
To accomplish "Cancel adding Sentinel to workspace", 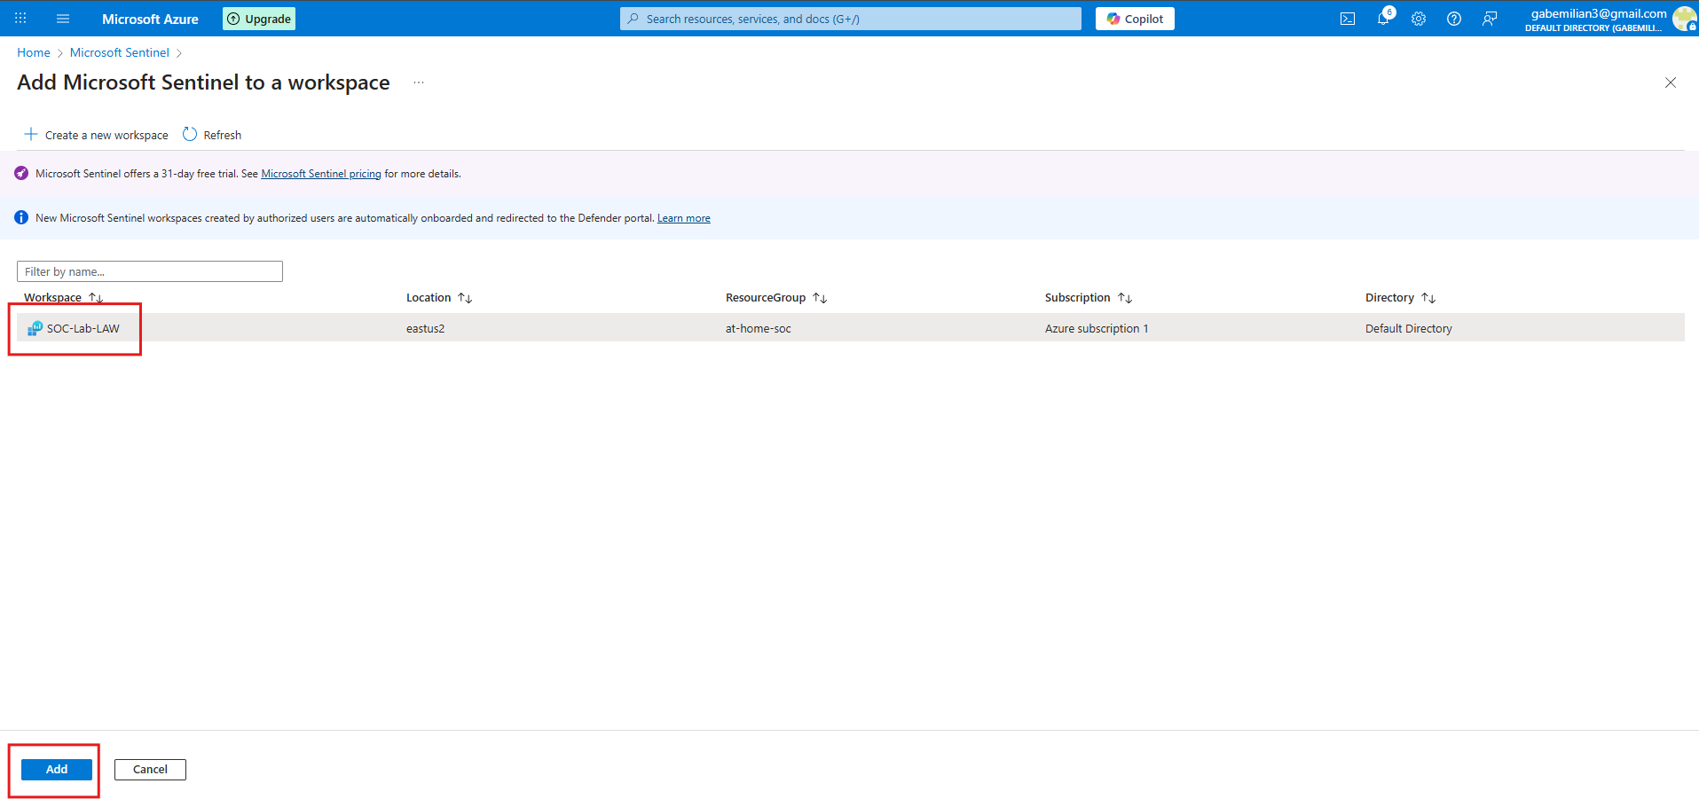I will click(150, 770).
